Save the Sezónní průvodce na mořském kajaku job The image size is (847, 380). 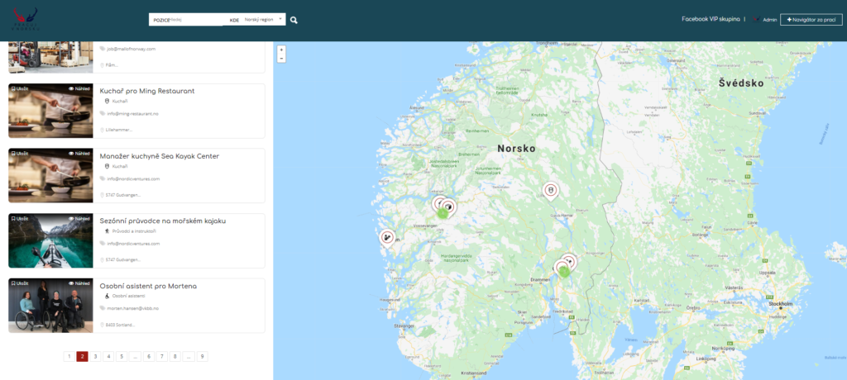20,219
